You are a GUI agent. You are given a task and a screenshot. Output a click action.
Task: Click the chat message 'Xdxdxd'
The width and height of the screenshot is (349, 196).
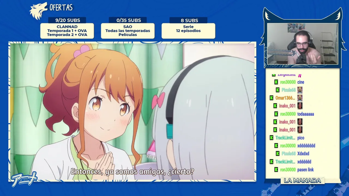pyautogui.click(x=303, y=154)
